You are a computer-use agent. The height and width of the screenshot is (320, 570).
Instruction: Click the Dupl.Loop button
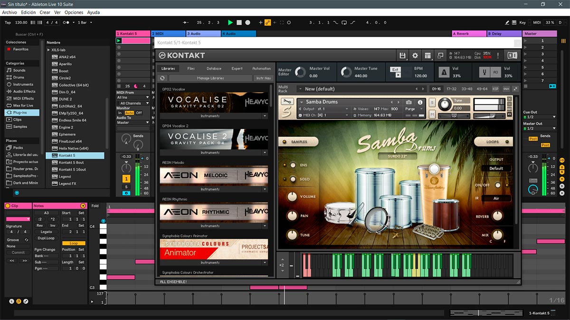(47, 238)
